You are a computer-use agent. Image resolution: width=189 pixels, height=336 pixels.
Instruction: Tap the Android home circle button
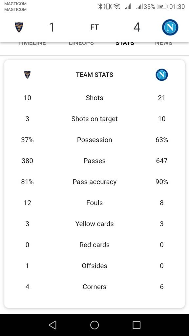[94, 325]
